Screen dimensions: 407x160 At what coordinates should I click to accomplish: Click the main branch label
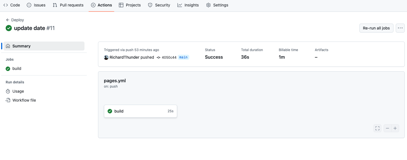(183, 57)
